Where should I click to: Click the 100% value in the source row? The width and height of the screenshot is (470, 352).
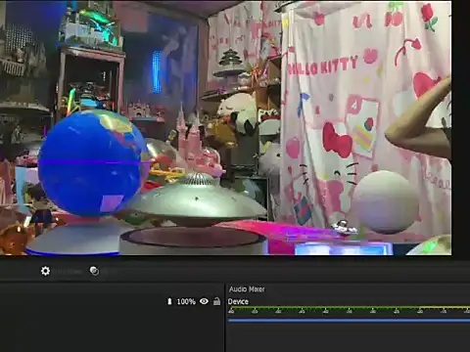[186, 302]
